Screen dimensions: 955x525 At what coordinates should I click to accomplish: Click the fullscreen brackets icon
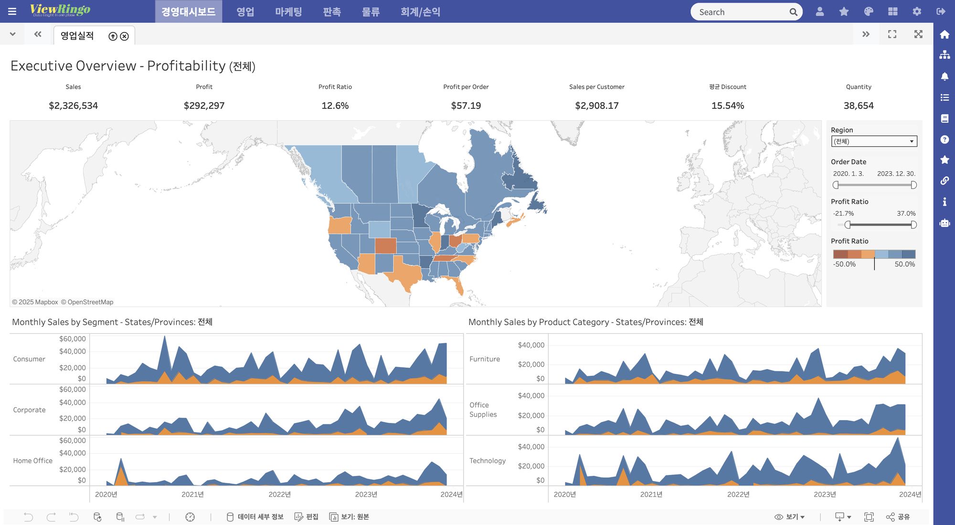click(892, 34)
